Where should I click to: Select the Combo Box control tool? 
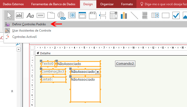(113, 15)
